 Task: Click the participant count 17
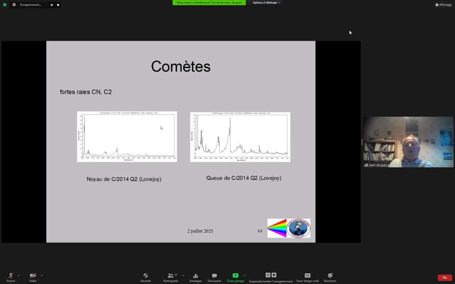(x=176, y=275)
